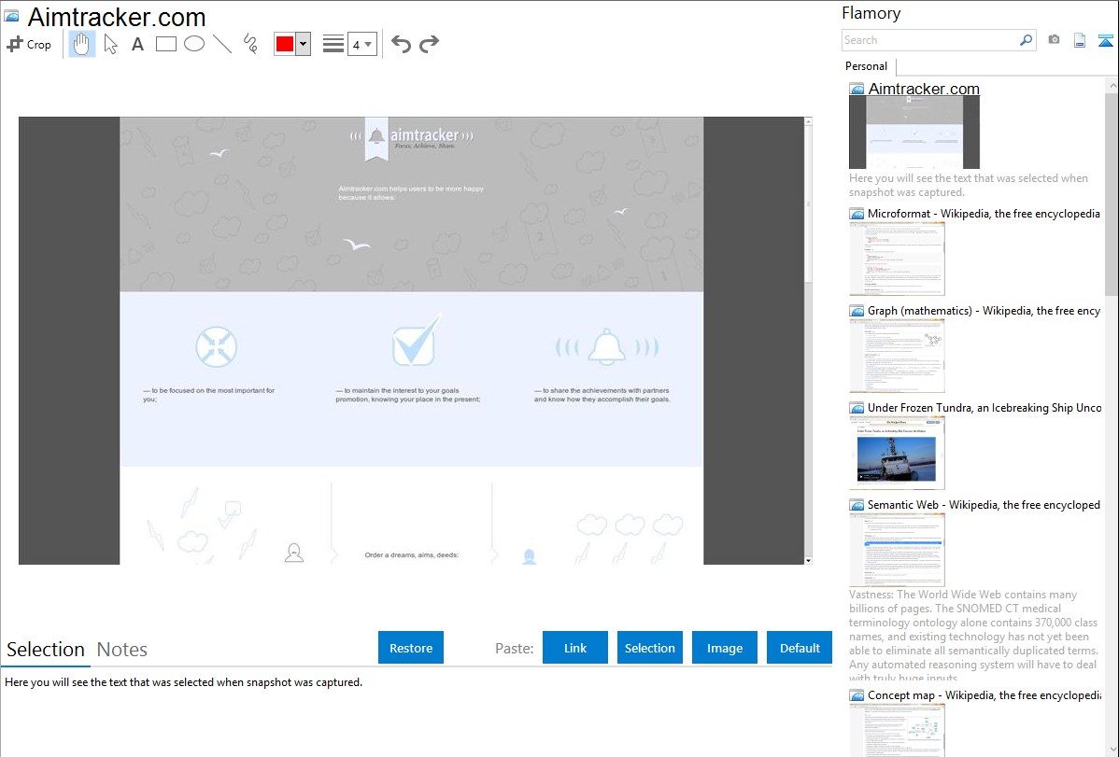Click the checkmark box icon in preview
This screenshot has width=1119, height=757.
416,341
